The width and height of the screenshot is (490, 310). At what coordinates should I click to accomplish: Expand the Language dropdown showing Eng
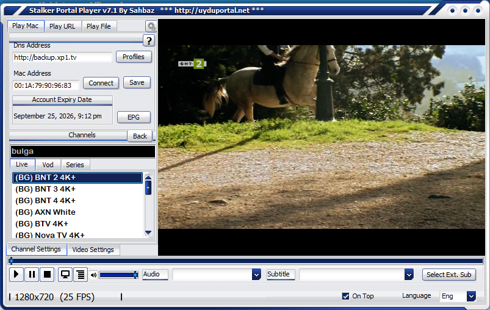471,296
